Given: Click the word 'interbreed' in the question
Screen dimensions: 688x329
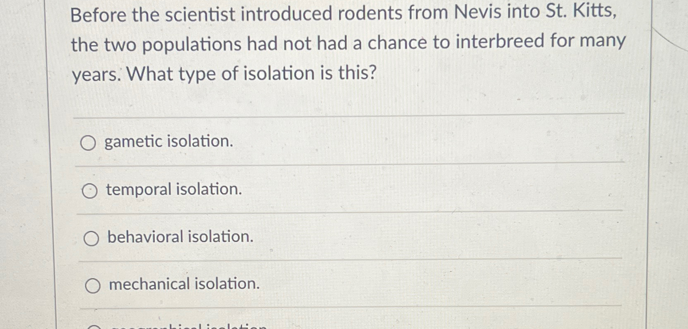Looking at the screenshot, I should (x=497, y=43).
